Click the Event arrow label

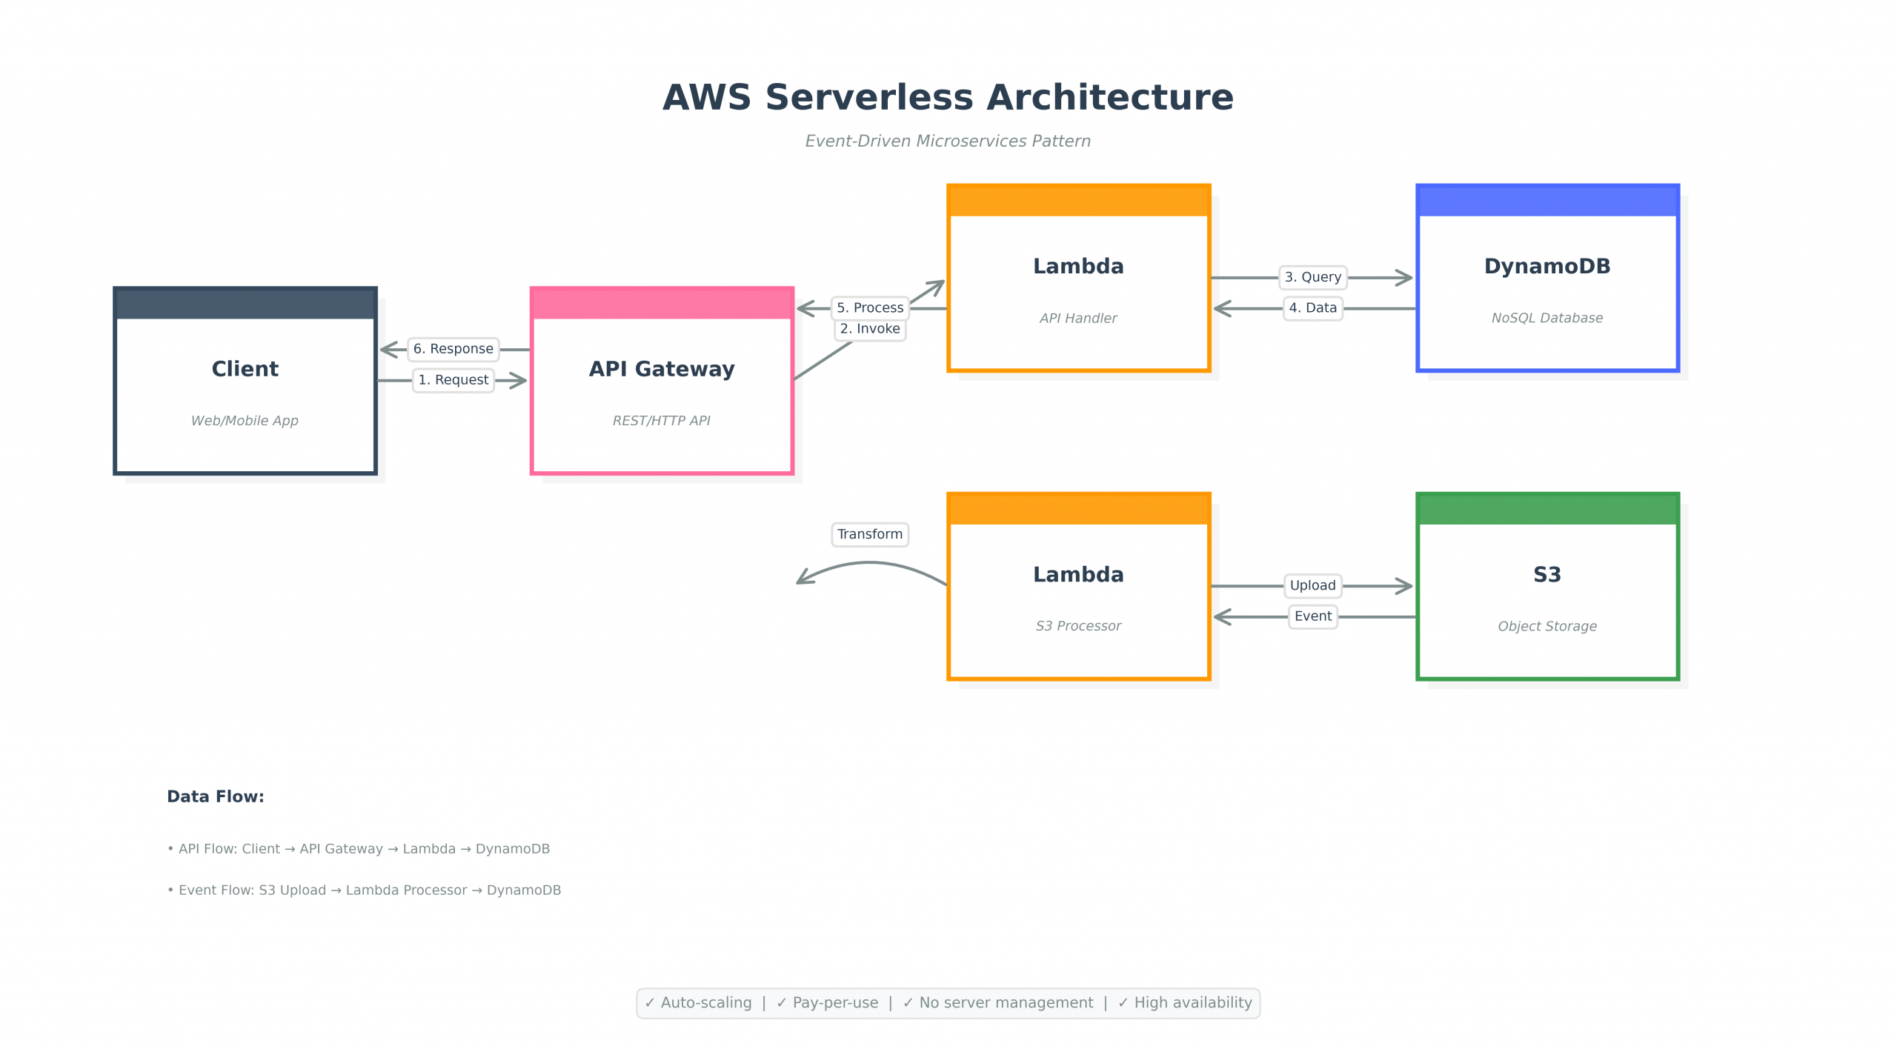click(x=1312, y=616)
